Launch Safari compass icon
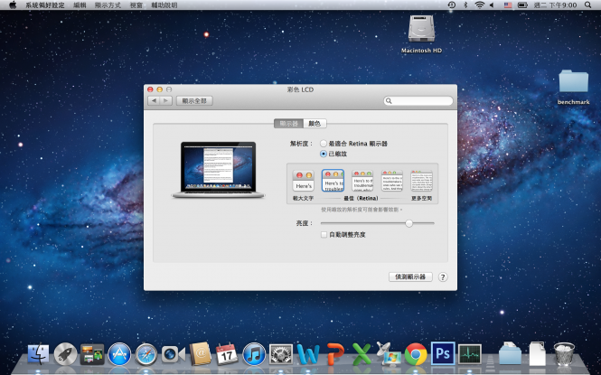601x375 pixels. click(146, 354)
